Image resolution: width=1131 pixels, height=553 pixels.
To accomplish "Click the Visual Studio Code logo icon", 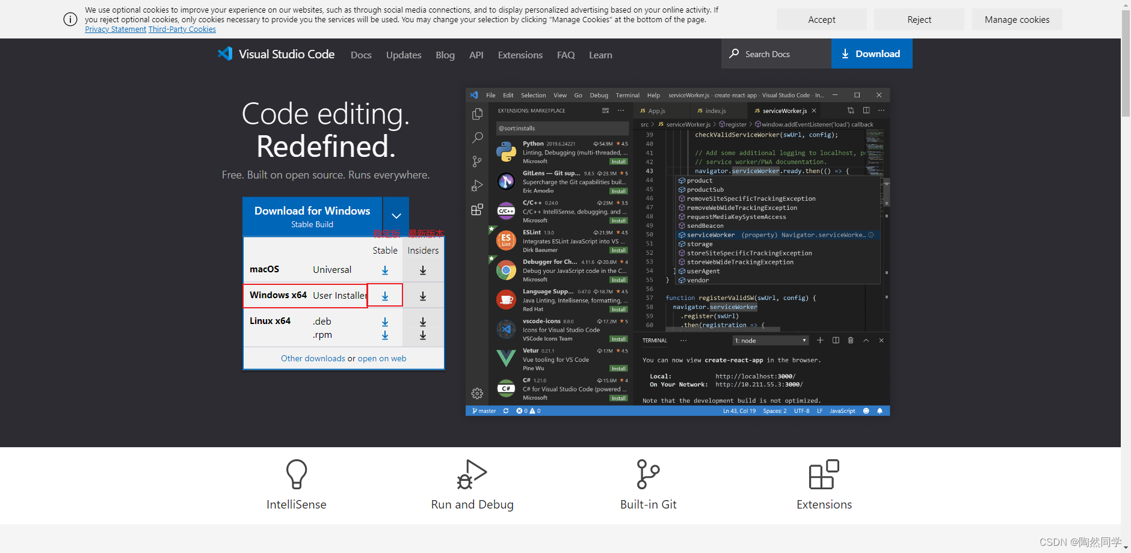I will (225, 53).
